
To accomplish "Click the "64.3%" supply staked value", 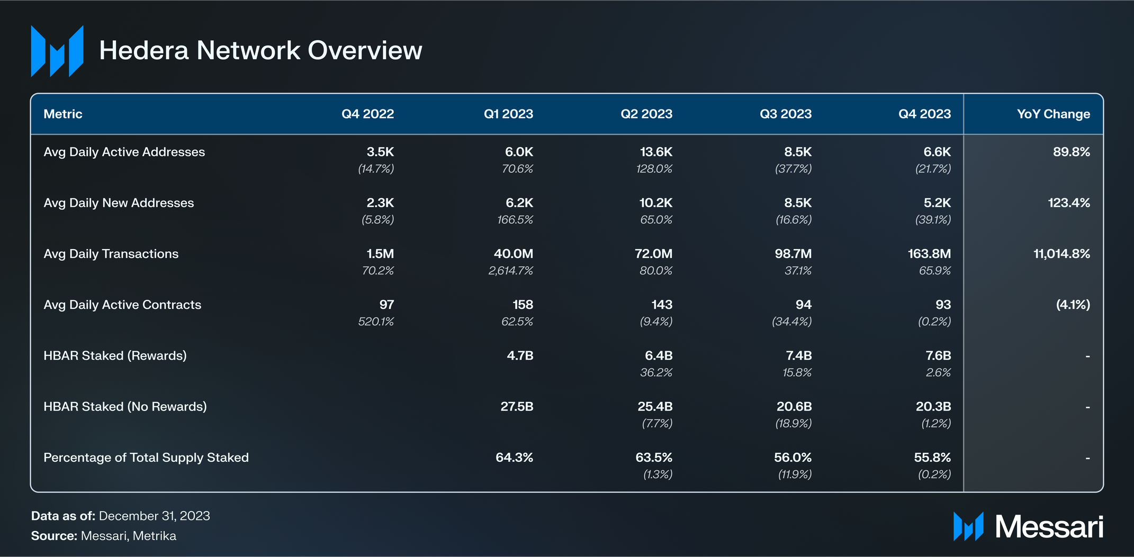I will coord(515,458).
